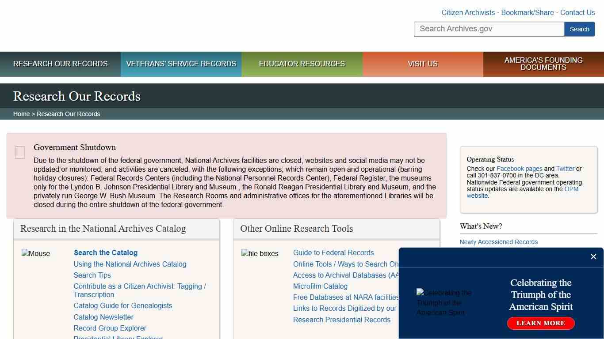
Task: Open the Visit Us section
Action: click(423, 64)
